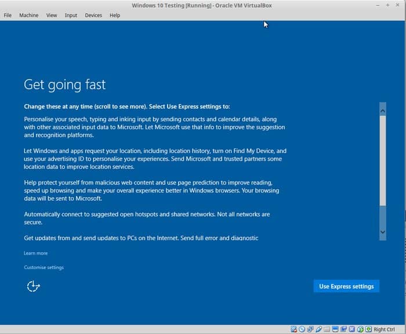Image resolution: width=406 pixels, height=334 pixels.
Task: Click the scrollbar thumb of settings text
Action: pos(383,161)
